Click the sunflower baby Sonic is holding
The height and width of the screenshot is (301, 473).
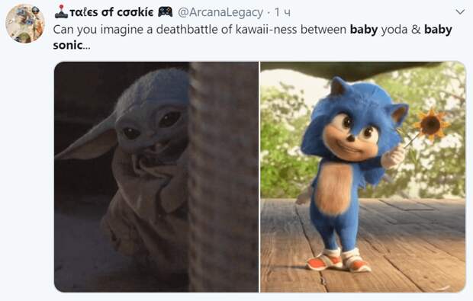pos(431,125)
